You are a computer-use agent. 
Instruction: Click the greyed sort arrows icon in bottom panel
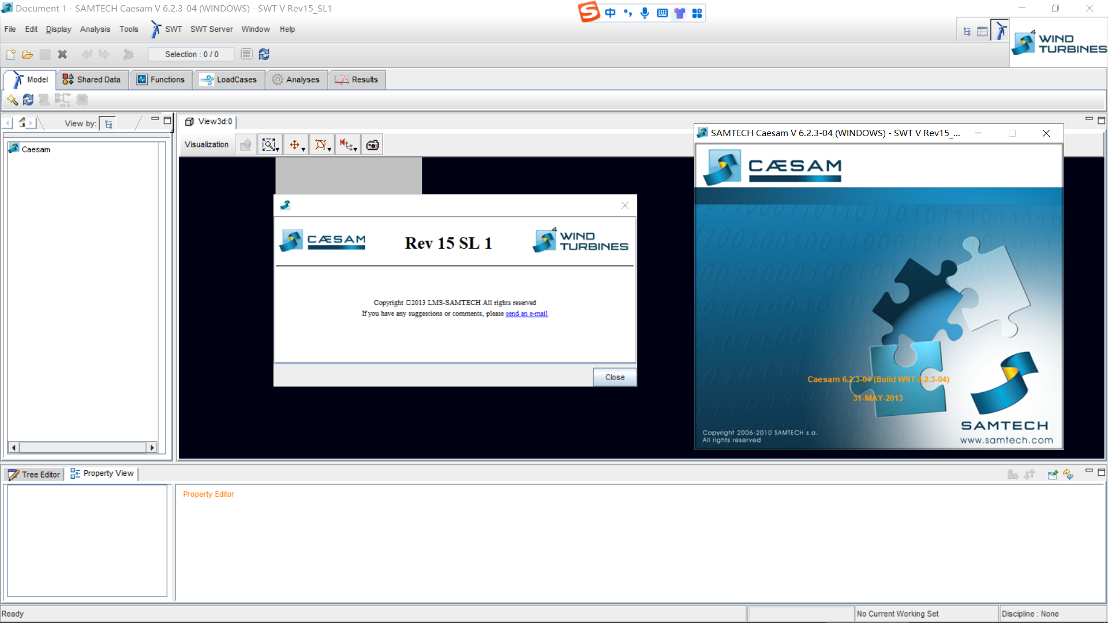coord(1030,474)
